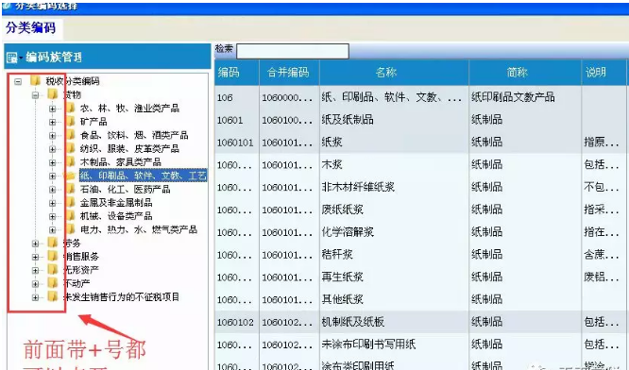629x370 pixels.
Task: Select the 木浆 row
Action: tap(421, 164)
